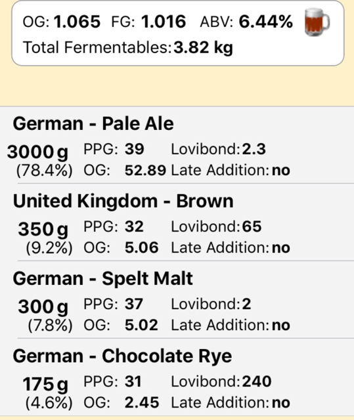The image size is (354, 420).
Task: Click the OG 1.065 value in summary
Action: tap(77, 22)
